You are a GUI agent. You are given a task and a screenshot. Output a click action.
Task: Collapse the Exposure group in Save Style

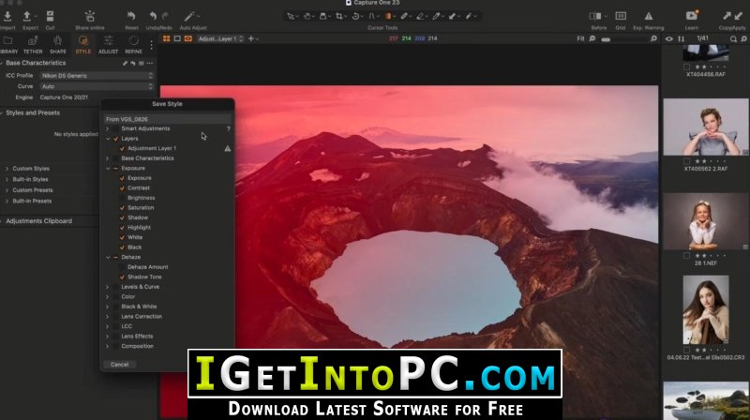[108, 169]
